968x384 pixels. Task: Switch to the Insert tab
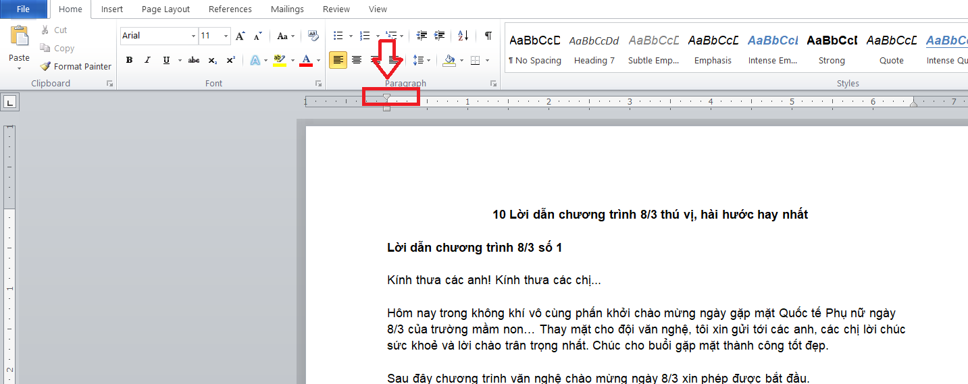coord(112,9)
